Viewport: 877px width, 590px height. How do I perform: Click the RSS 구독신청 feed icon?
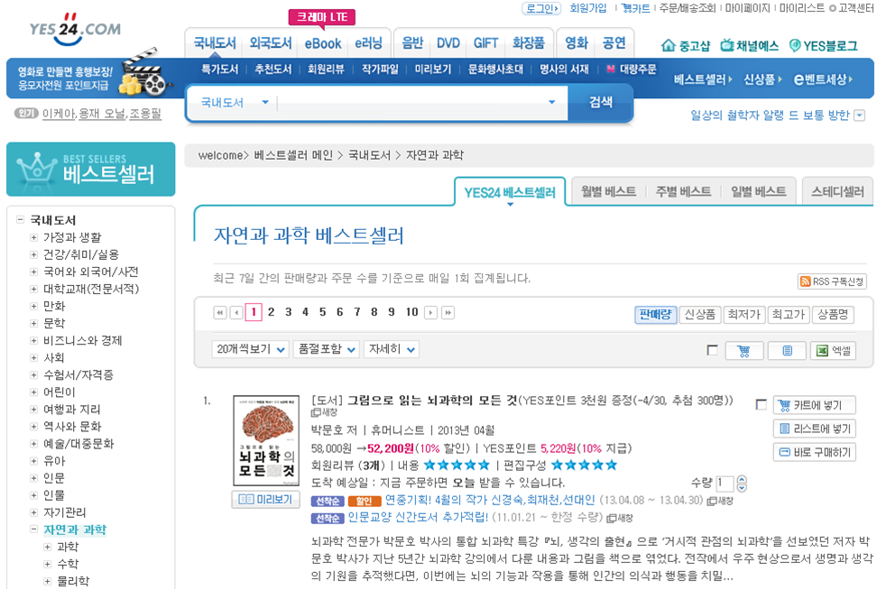(x=806, y=281)
